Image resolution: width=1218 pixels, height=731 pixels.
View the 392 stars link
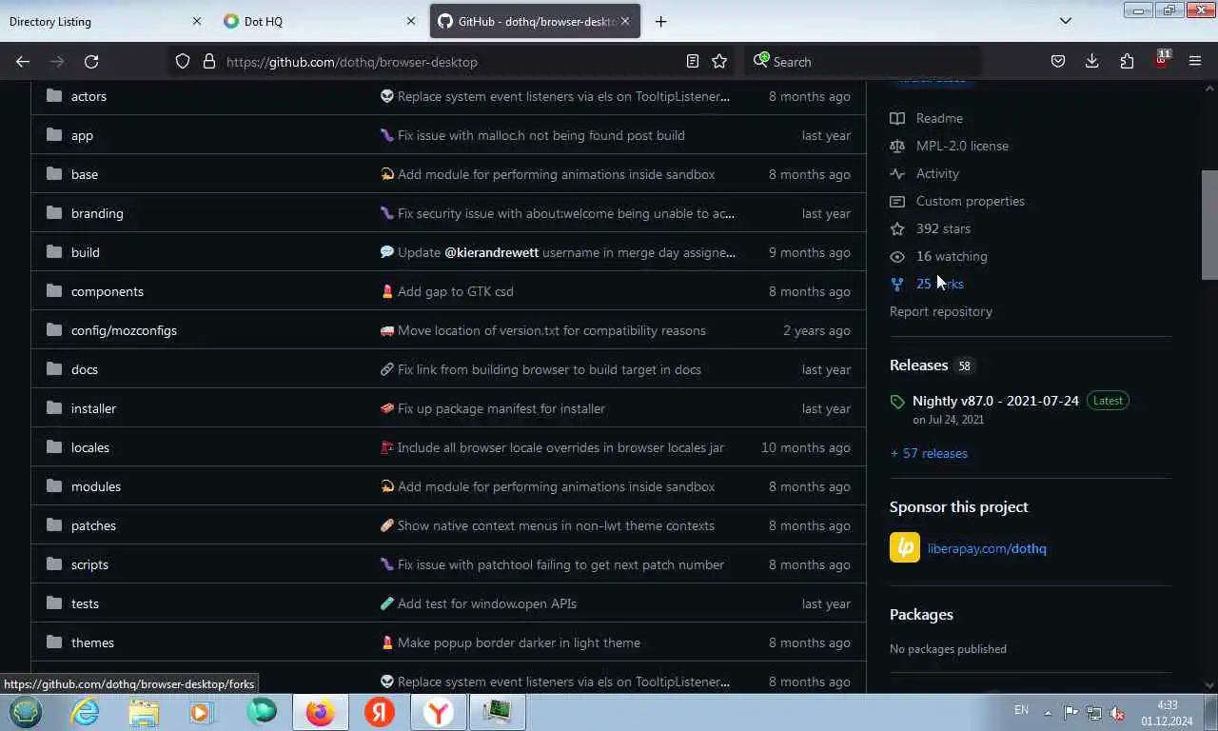(930, 228)
